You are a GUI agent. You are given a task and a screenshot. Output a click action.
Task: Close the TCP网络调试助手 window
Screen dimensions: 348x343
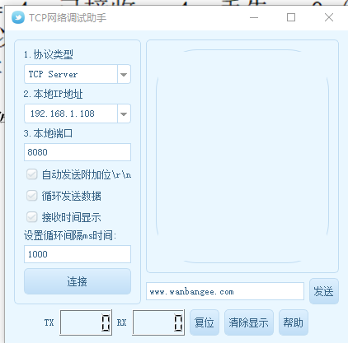329,17
